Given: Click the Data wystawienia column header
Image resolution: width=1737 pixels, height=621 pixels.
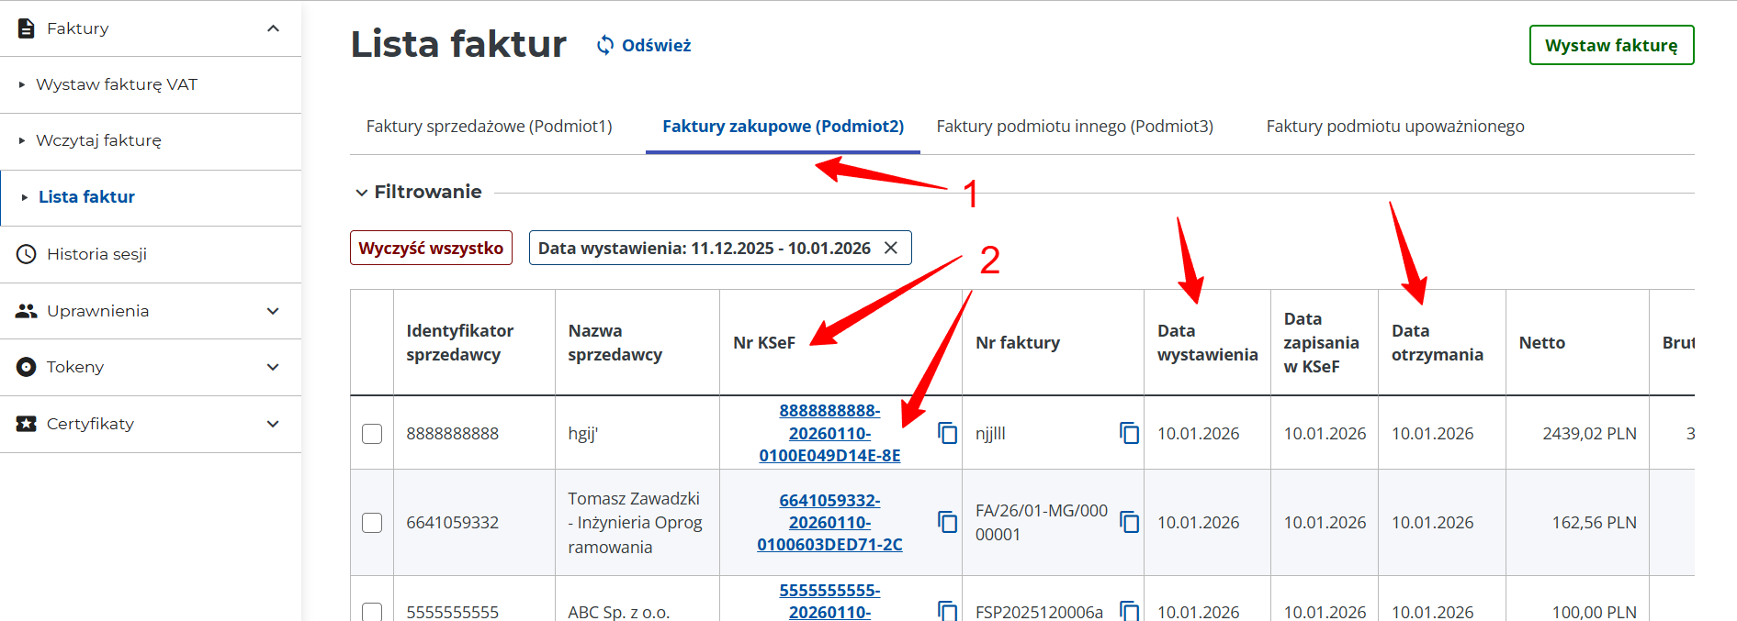Looking at the screenshot, I should [x=1207, y=342].
